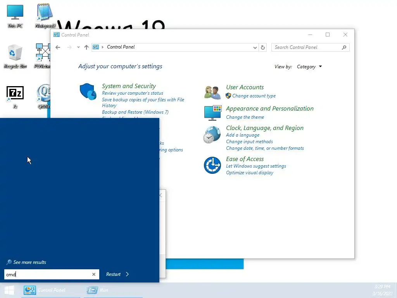Viewport: 397px width, 298px height.
Task: Open Ease of Access category
Action: [x=245, y=159]
